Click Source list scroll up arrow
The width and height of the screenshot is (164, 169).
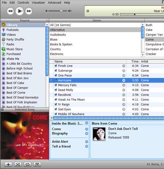coord(47,25)
